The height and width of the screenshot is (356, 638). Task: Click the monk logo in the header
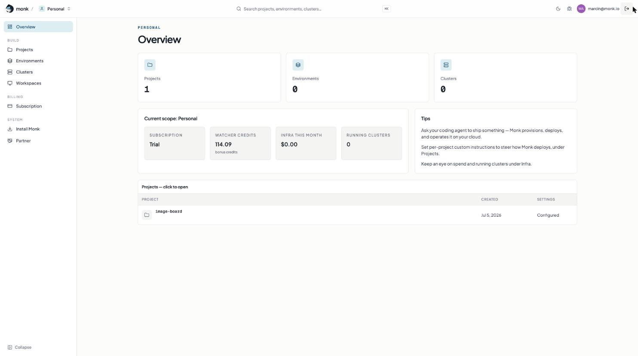pos(17,9)
